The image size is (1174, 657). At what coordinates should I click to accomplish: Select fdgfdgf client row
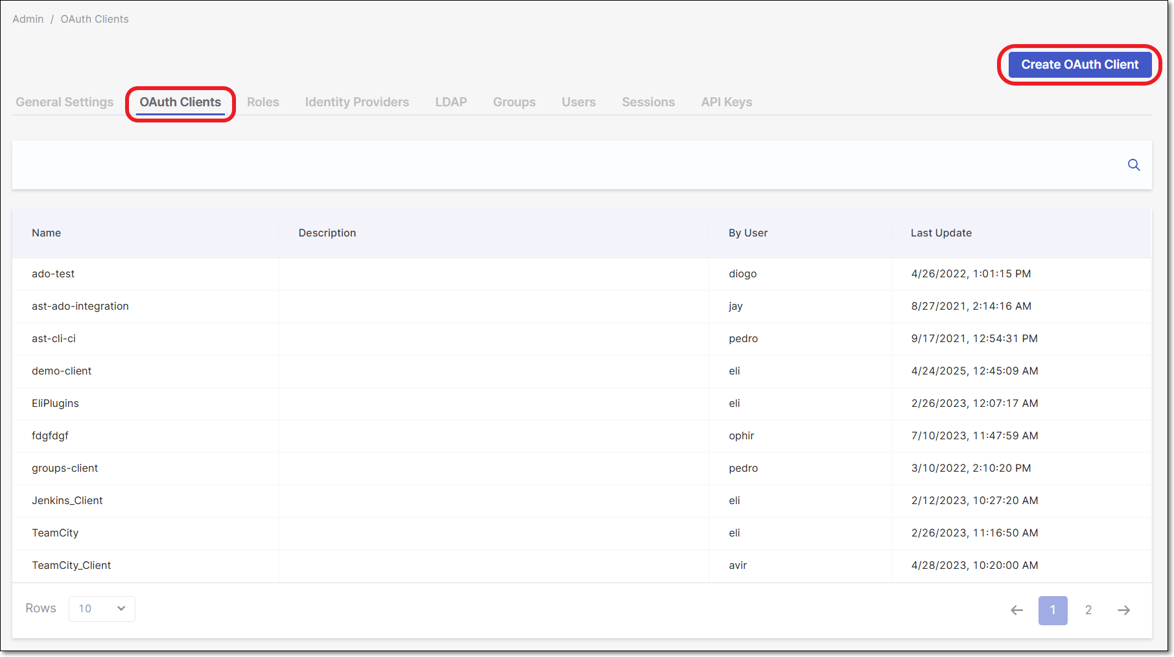581,436
